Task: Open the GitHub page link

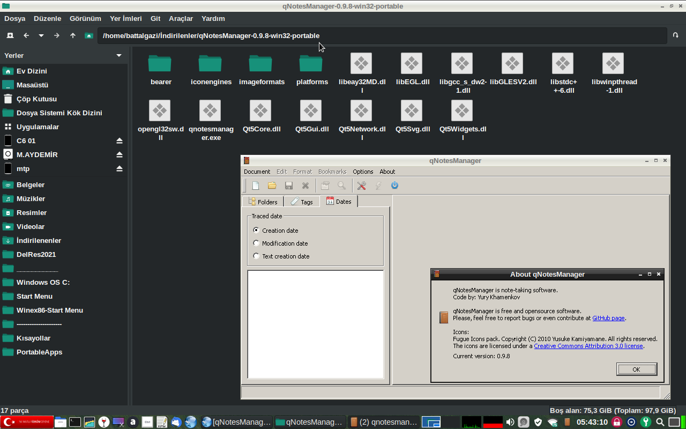Action: 608,318
